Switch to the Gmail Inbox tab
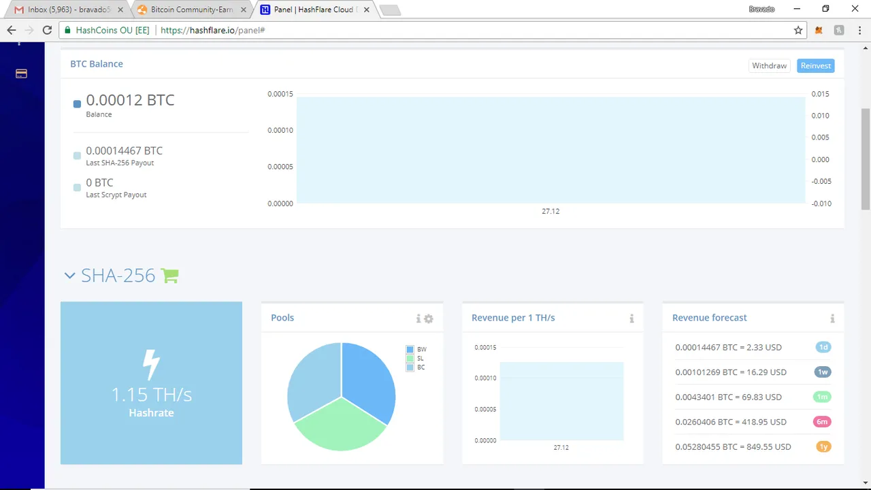This screenshot has height=490, width=871. click(68, 10)
